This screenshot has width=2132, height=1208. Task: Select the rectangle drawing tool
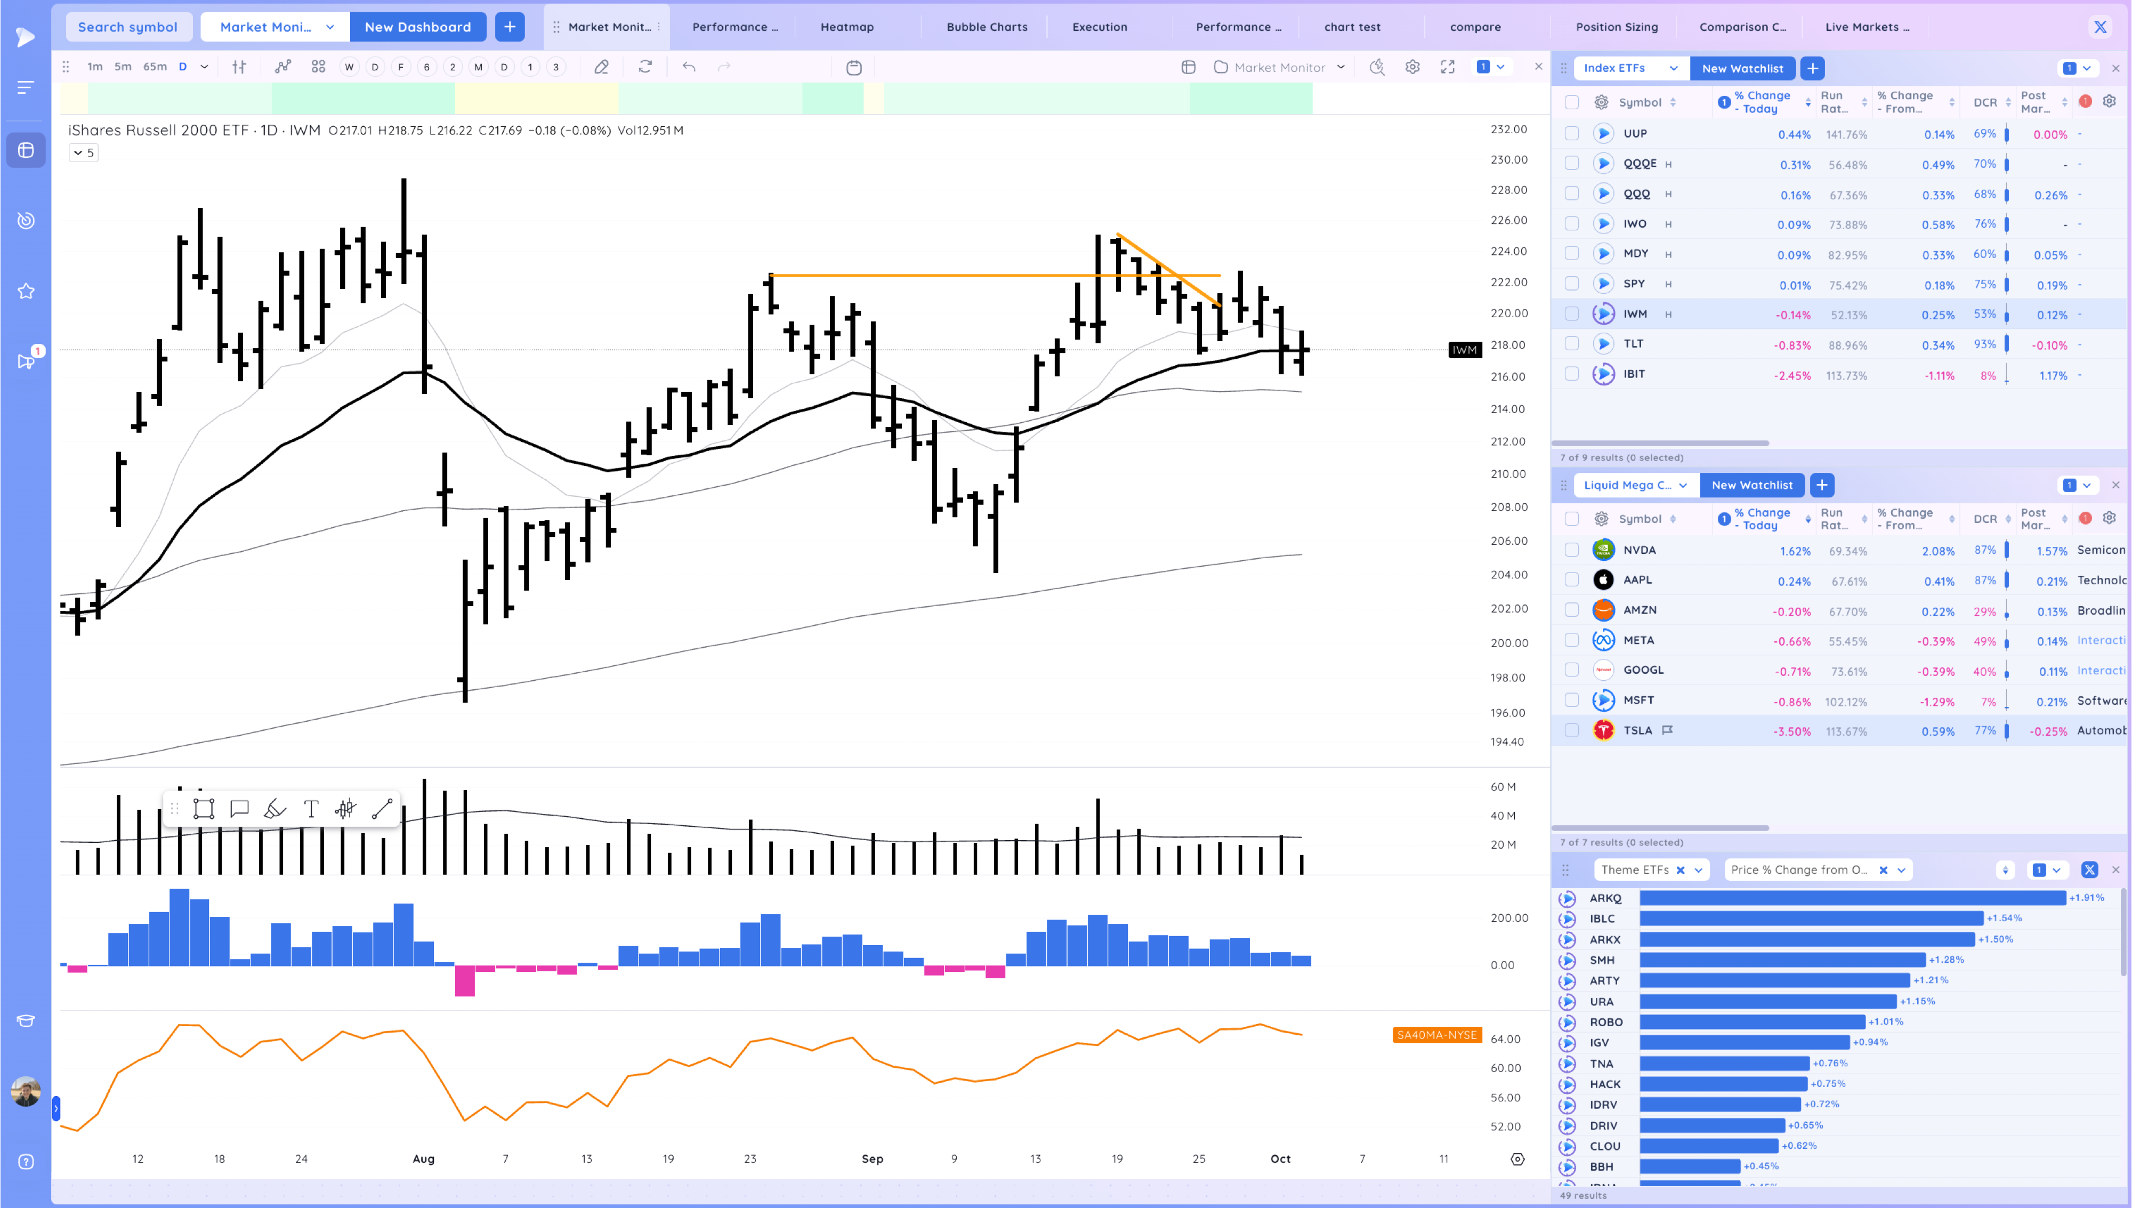pos(203,809)
